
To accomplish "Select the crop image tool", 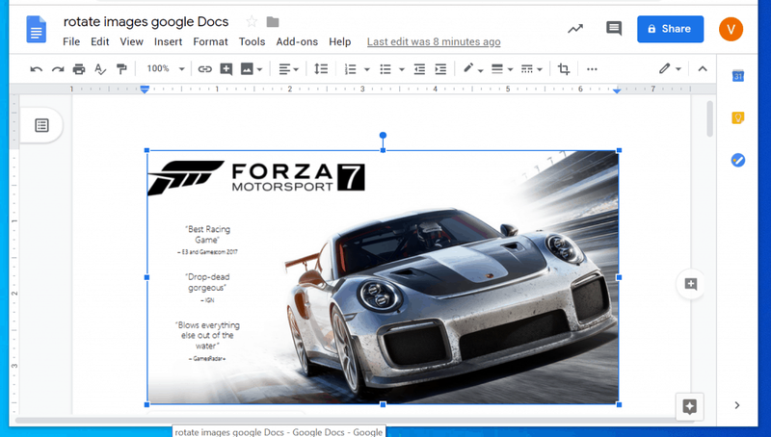I will 564,69.
